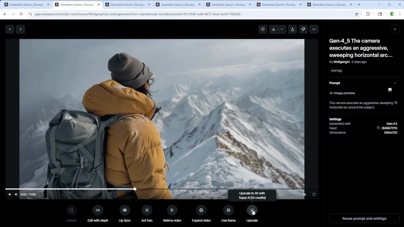Open more options ellipsis menu
Image resolution: width=404 pixels, height=227 pixels.
(x=314, y=29)
